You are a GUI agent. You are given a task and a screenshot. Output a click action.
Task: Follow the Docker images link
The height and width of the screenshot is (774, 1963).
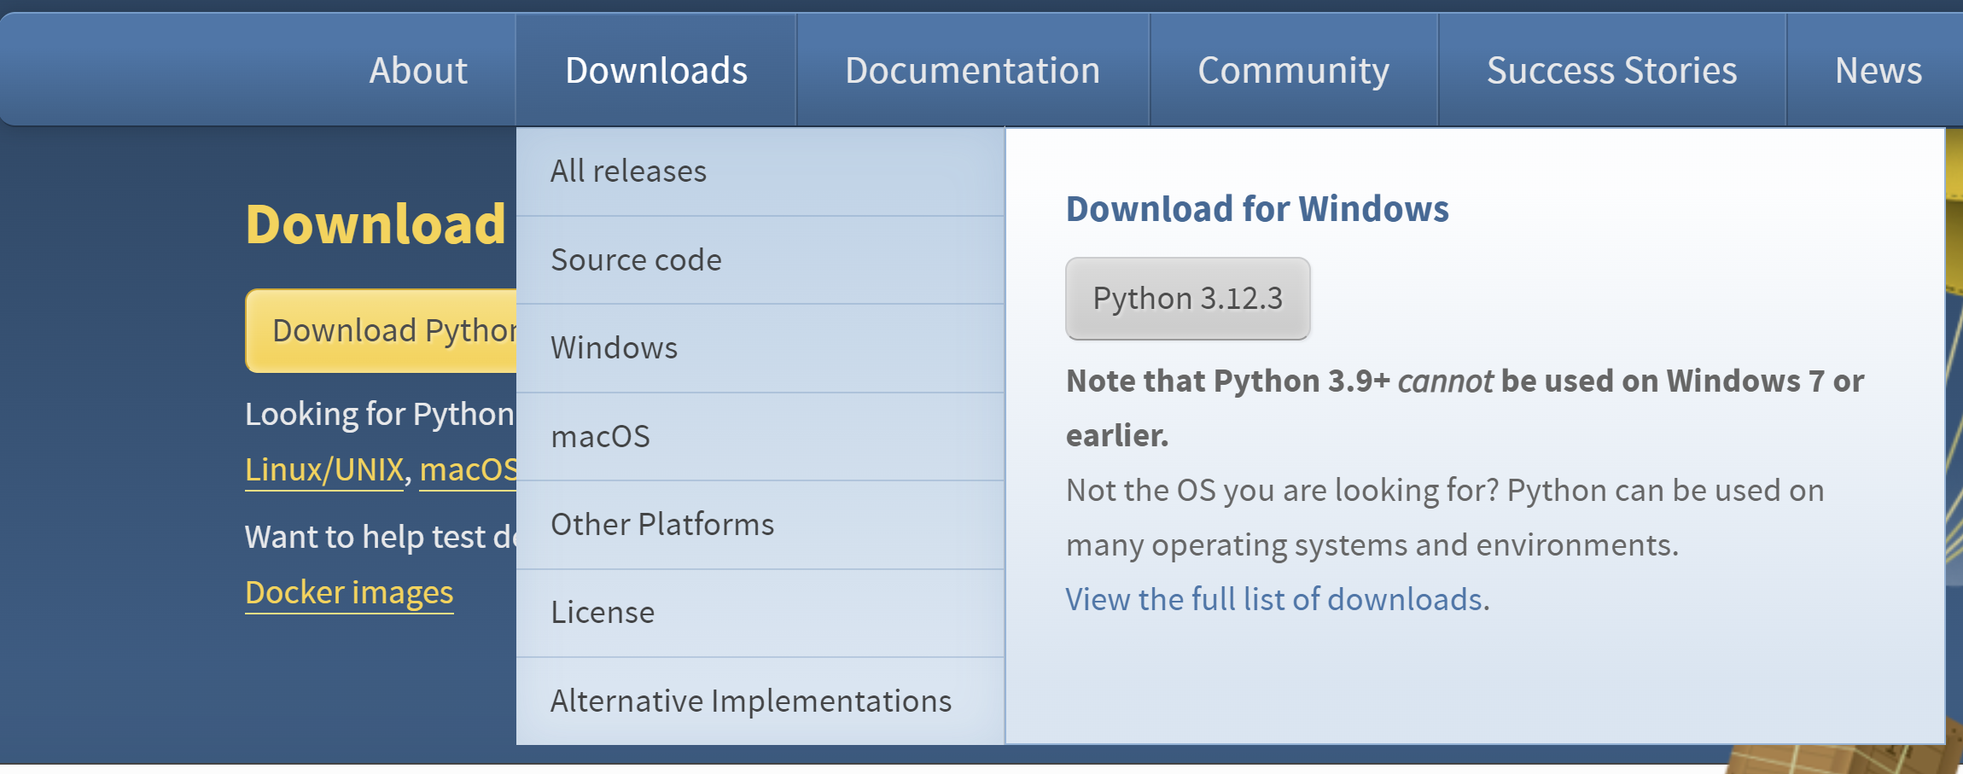349,593
